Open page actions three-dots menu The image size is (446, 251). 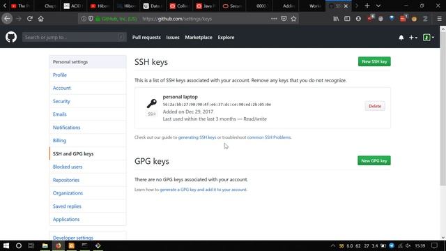click(x=274, y=19)
